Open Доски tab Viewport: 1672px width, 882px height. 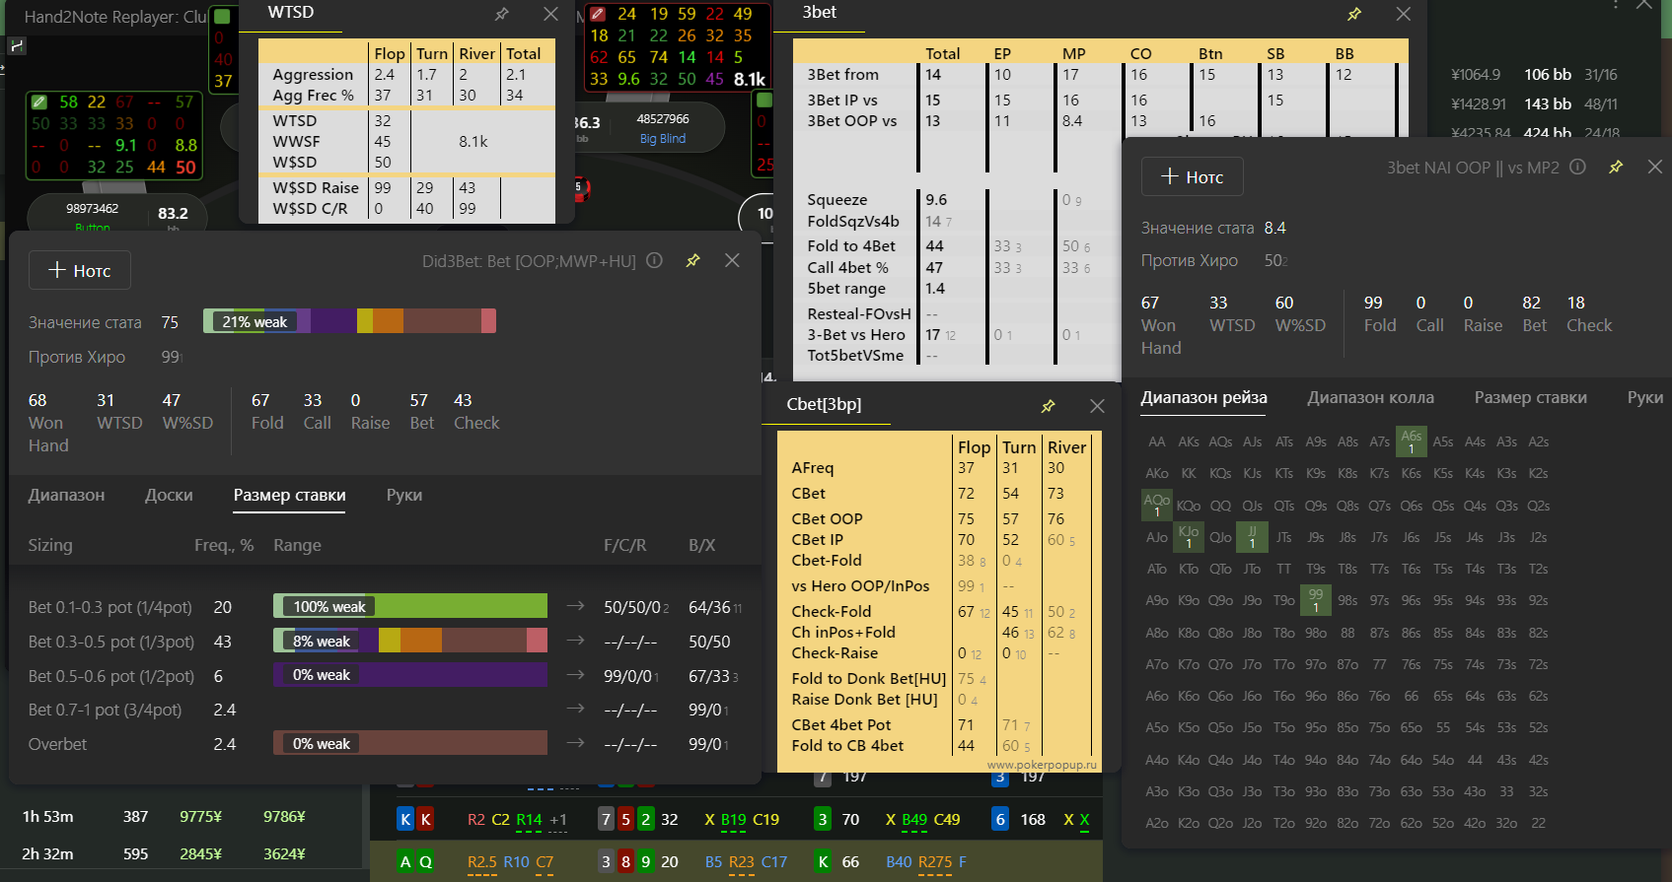[169, 495]
